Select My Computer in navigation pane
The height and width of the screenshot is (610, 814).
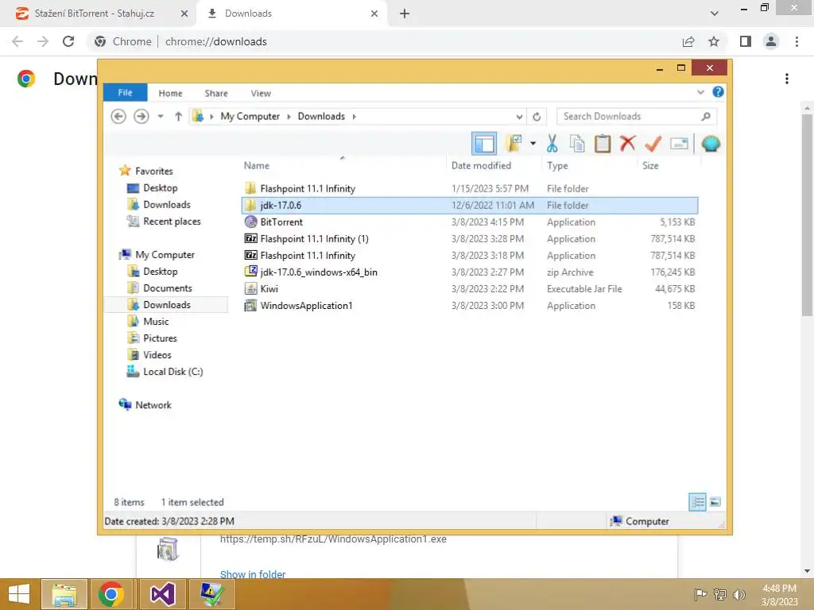(165, 255)
